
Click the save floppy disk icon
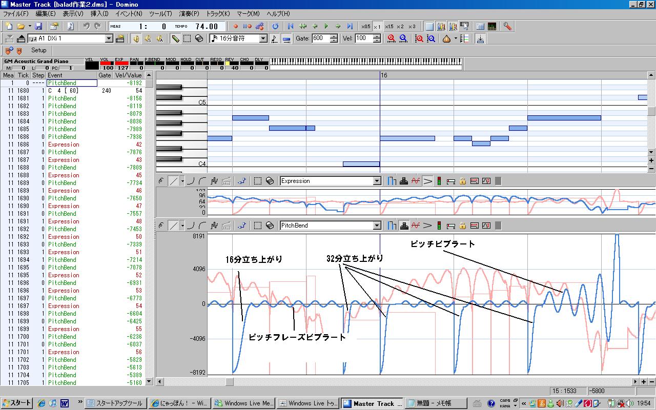[x=38, y=26]
